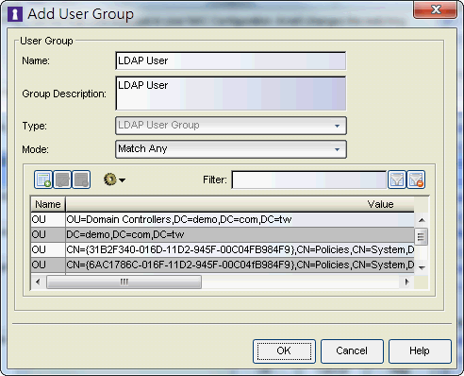Select the CN={31B2F340 policies row
Screen dimensions: 464x376
223,249
